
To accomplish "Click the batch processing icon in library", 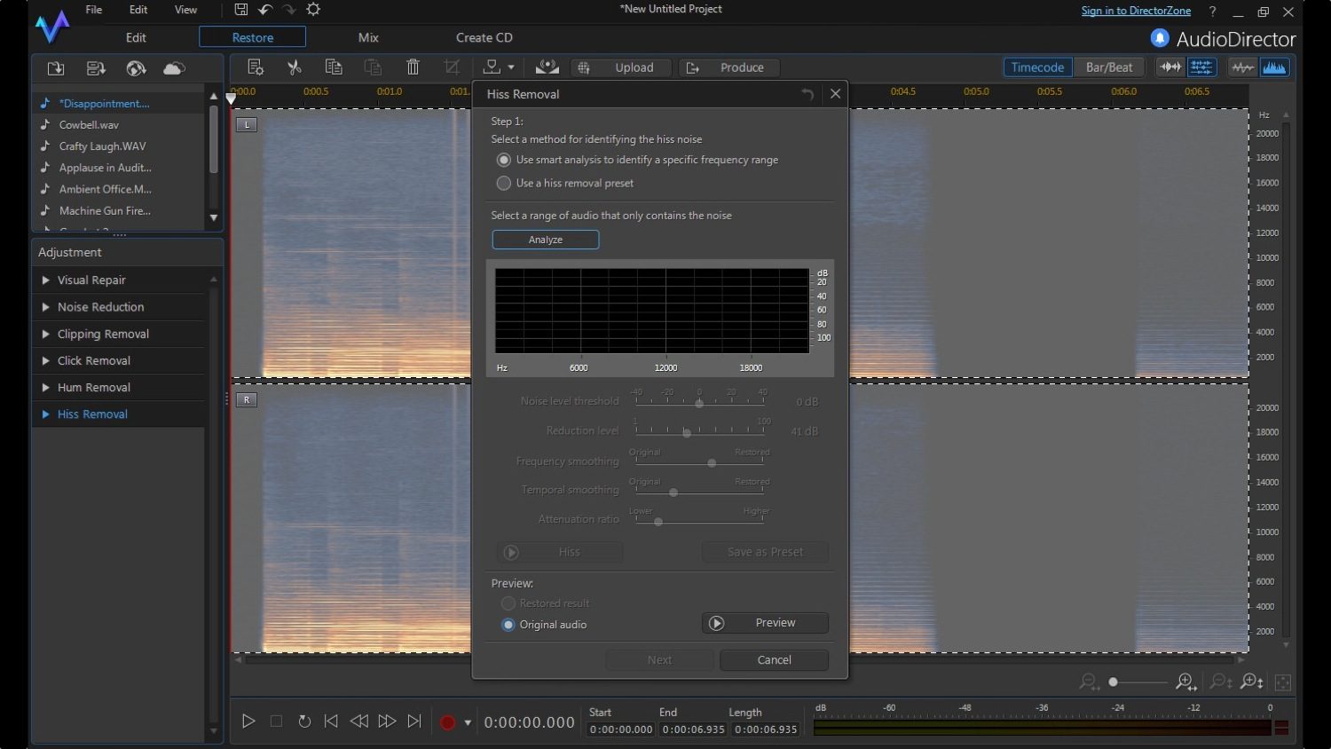I will (x=96, y=68).
